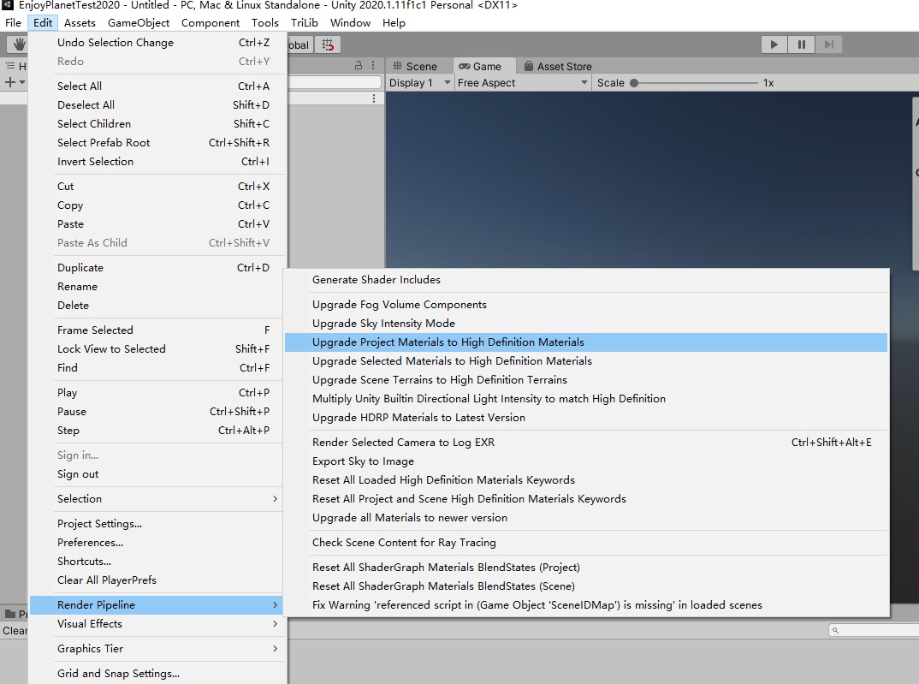Toggle the Hierarchy panel lock icon
This screenshot has width=919, height=684.
click(359, 66)
